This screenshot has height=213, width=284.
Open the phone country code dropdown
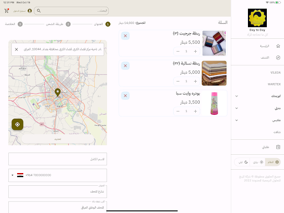(17, 175)
